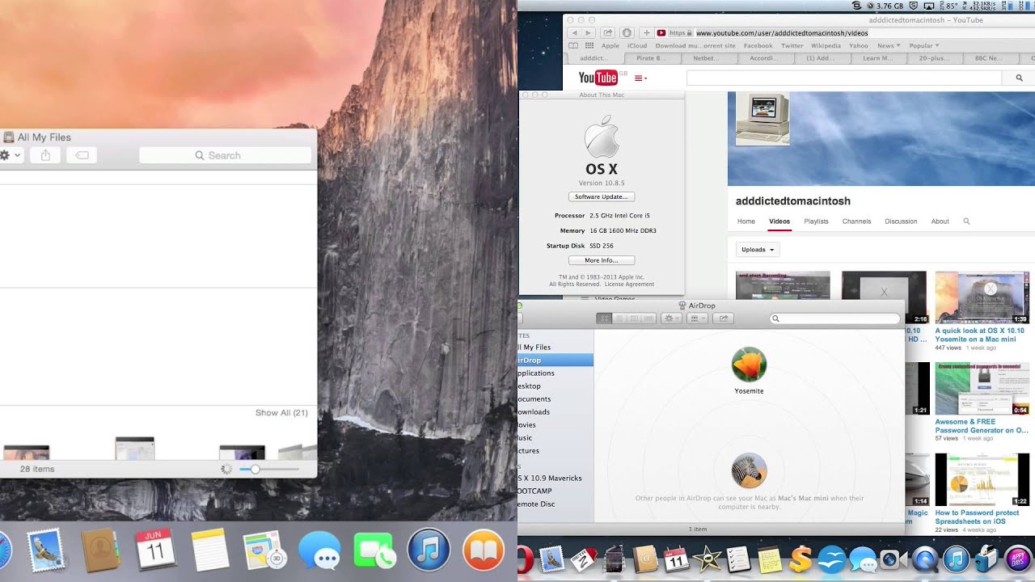Click More Info button in About This Mac

coord(602,260)
